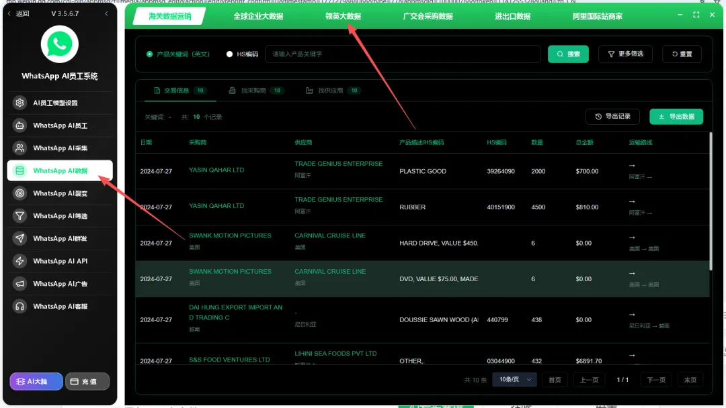Switch to the 找供应商 tab

click(333, 91)
